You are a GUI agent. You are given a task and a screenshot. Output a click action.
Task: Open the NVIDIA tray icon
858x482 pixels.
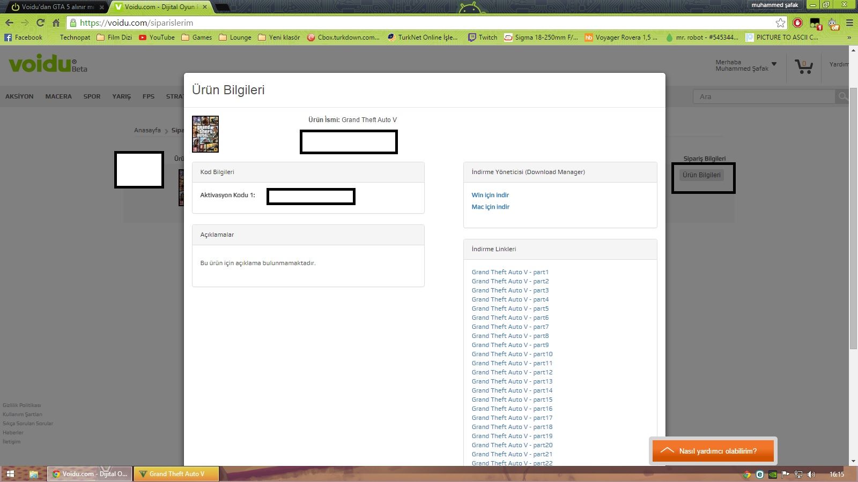click(x=773, y=474)
